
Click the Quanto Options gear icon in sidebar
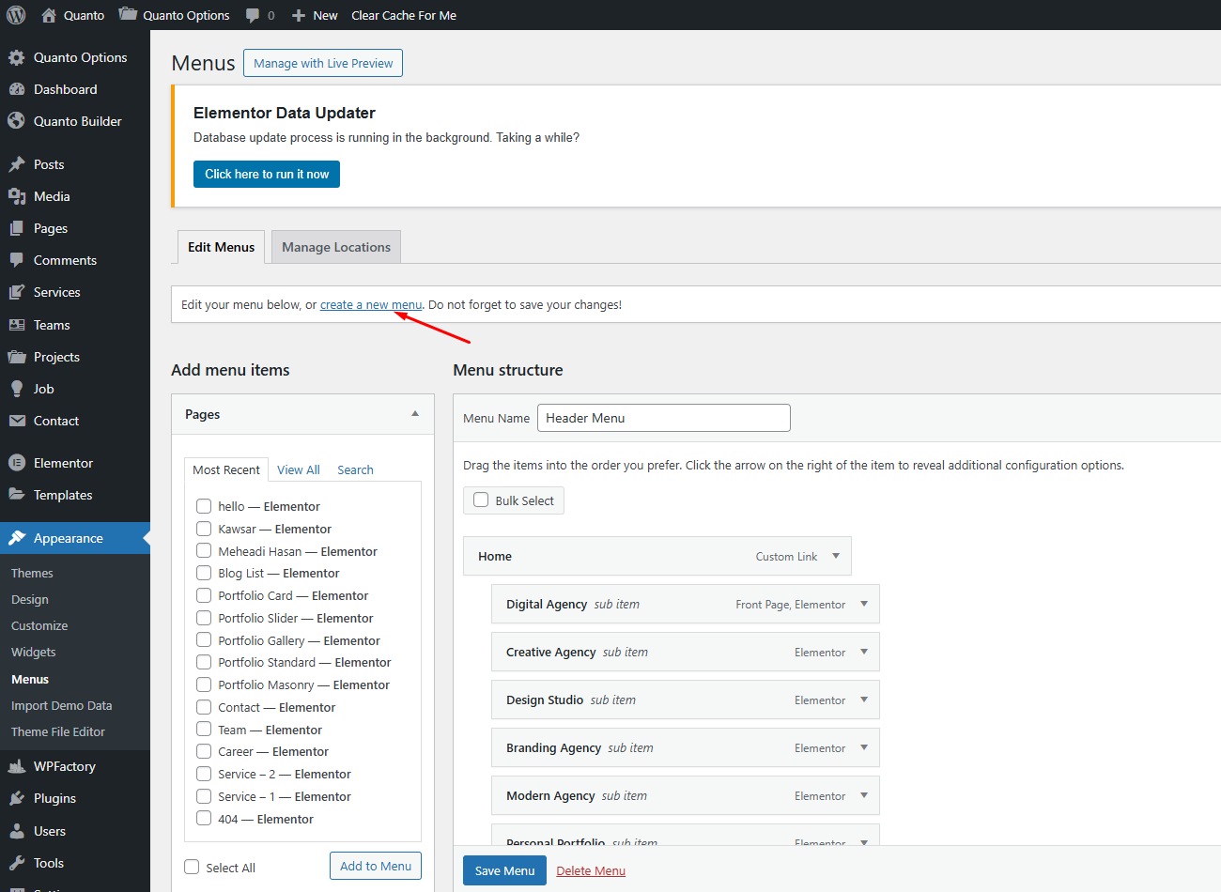(17, 57)
